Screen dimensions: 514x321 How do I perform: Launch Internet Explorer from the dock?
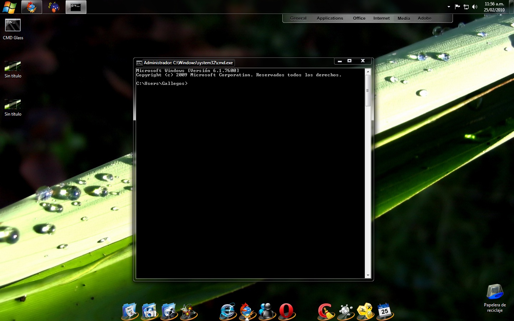tap(228, 311)
